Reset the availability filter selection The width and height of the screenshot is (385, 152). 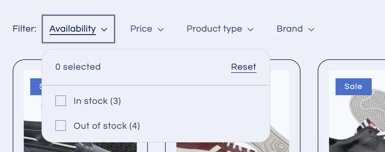pyautogui.click(x=243, y=67)
